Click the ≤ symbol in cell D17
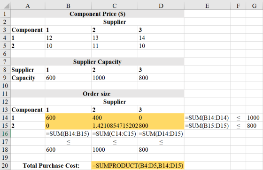The width and height of the screenshot is (263, 170). pyautogui.click(x=161, y=142)
